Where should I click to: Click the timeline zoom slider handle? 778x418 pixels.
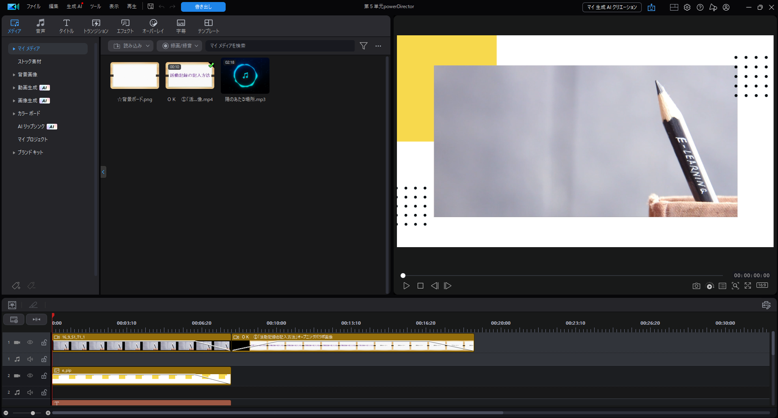tap(33, 413)
